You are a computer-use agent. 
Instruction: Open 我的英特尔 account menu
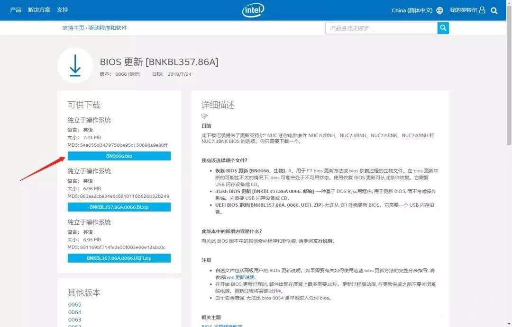pyautogui.click(x=463, y=10)
